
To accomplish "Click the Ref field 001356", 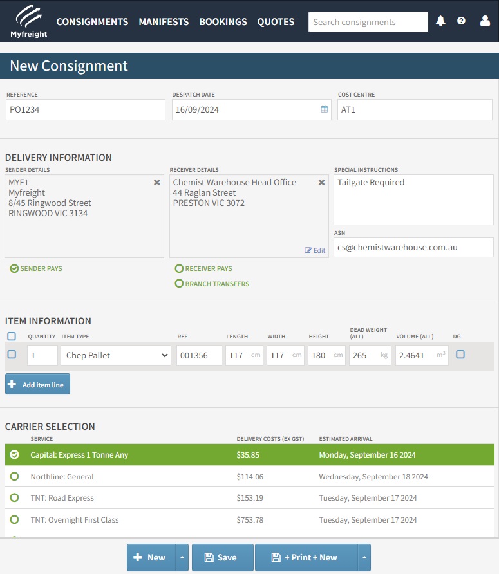I will [200, 355].
